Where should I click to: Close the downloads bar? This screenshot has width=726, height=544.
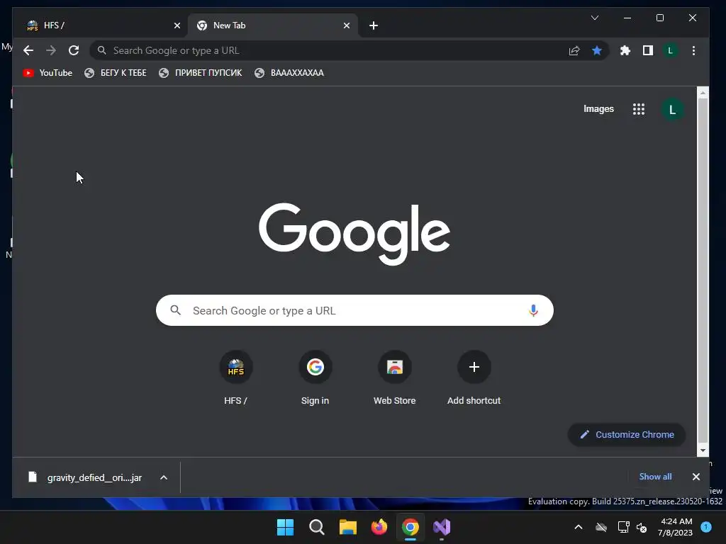click(696, 477)
